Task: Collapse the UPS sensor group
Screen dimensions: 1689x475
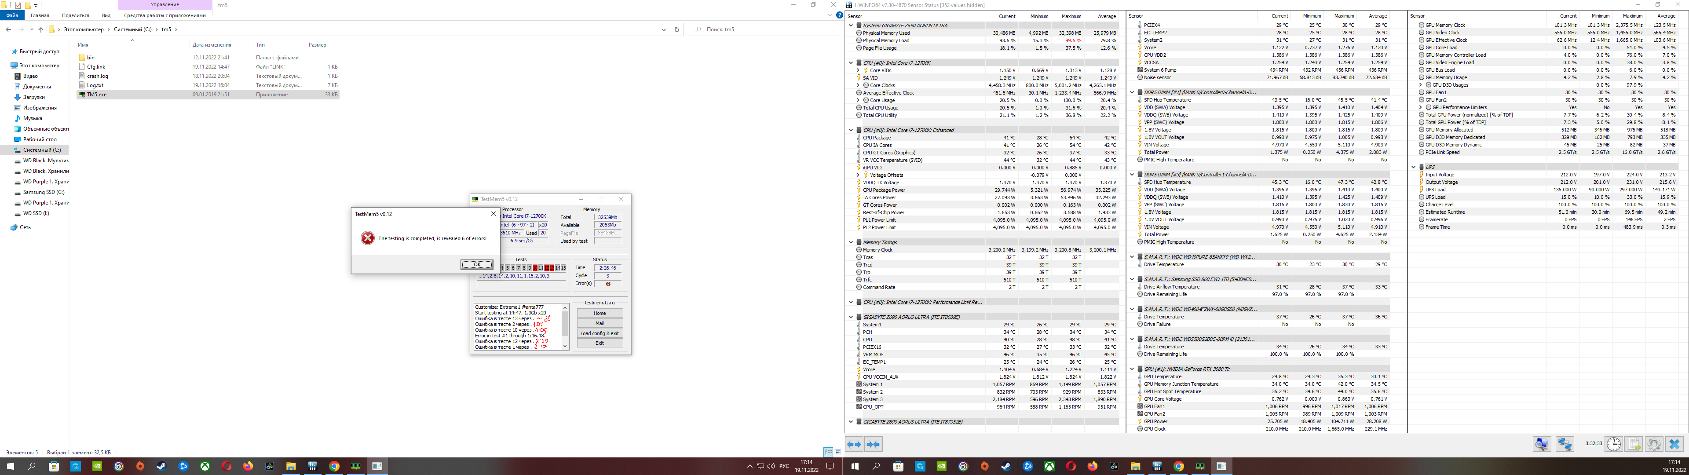Action: [1414, 167]
